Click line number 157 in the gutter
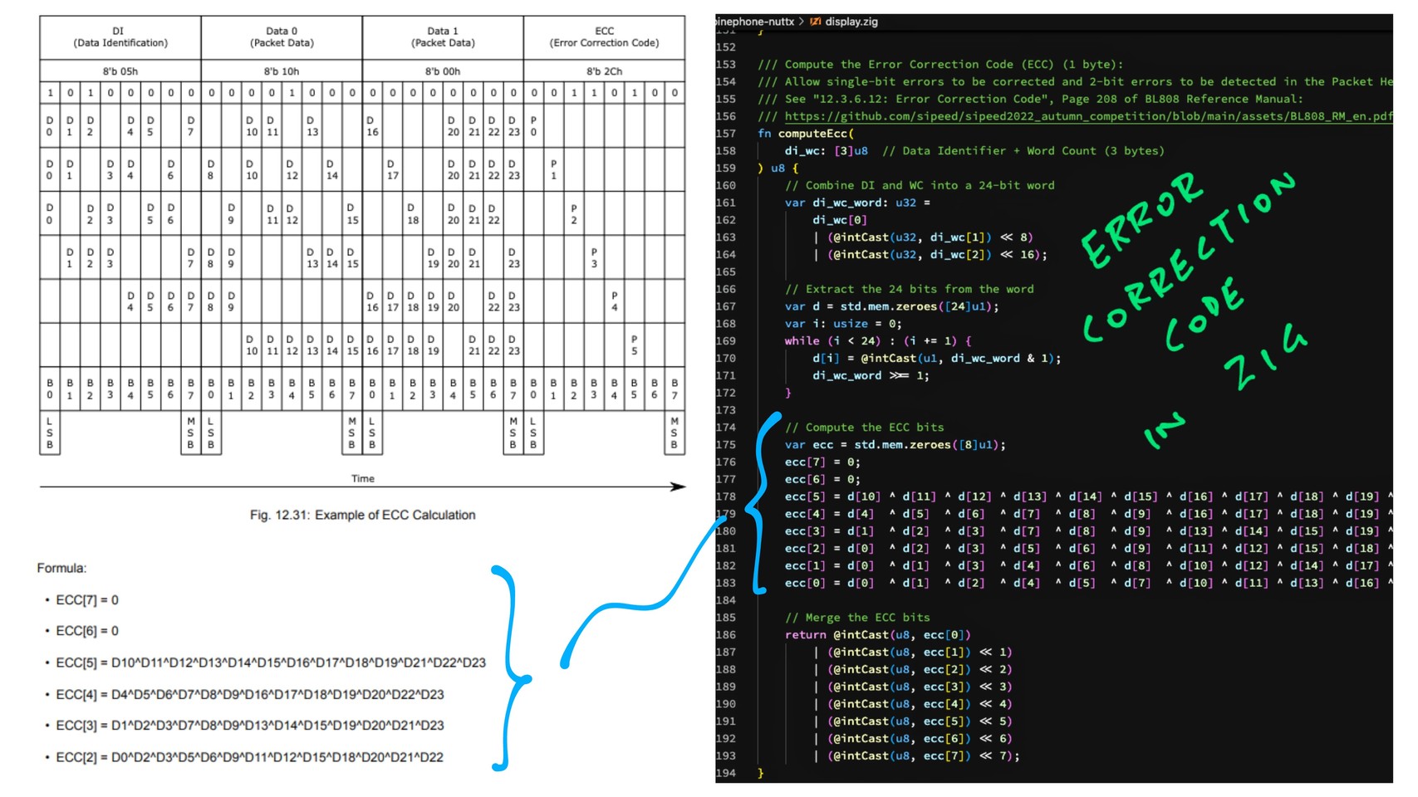1418x797 pixels. 726,134
